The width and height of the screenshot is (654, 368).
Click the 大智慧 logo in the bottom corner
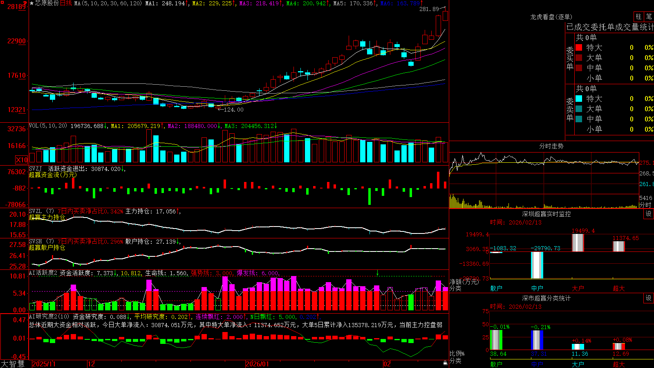[13, 364]
